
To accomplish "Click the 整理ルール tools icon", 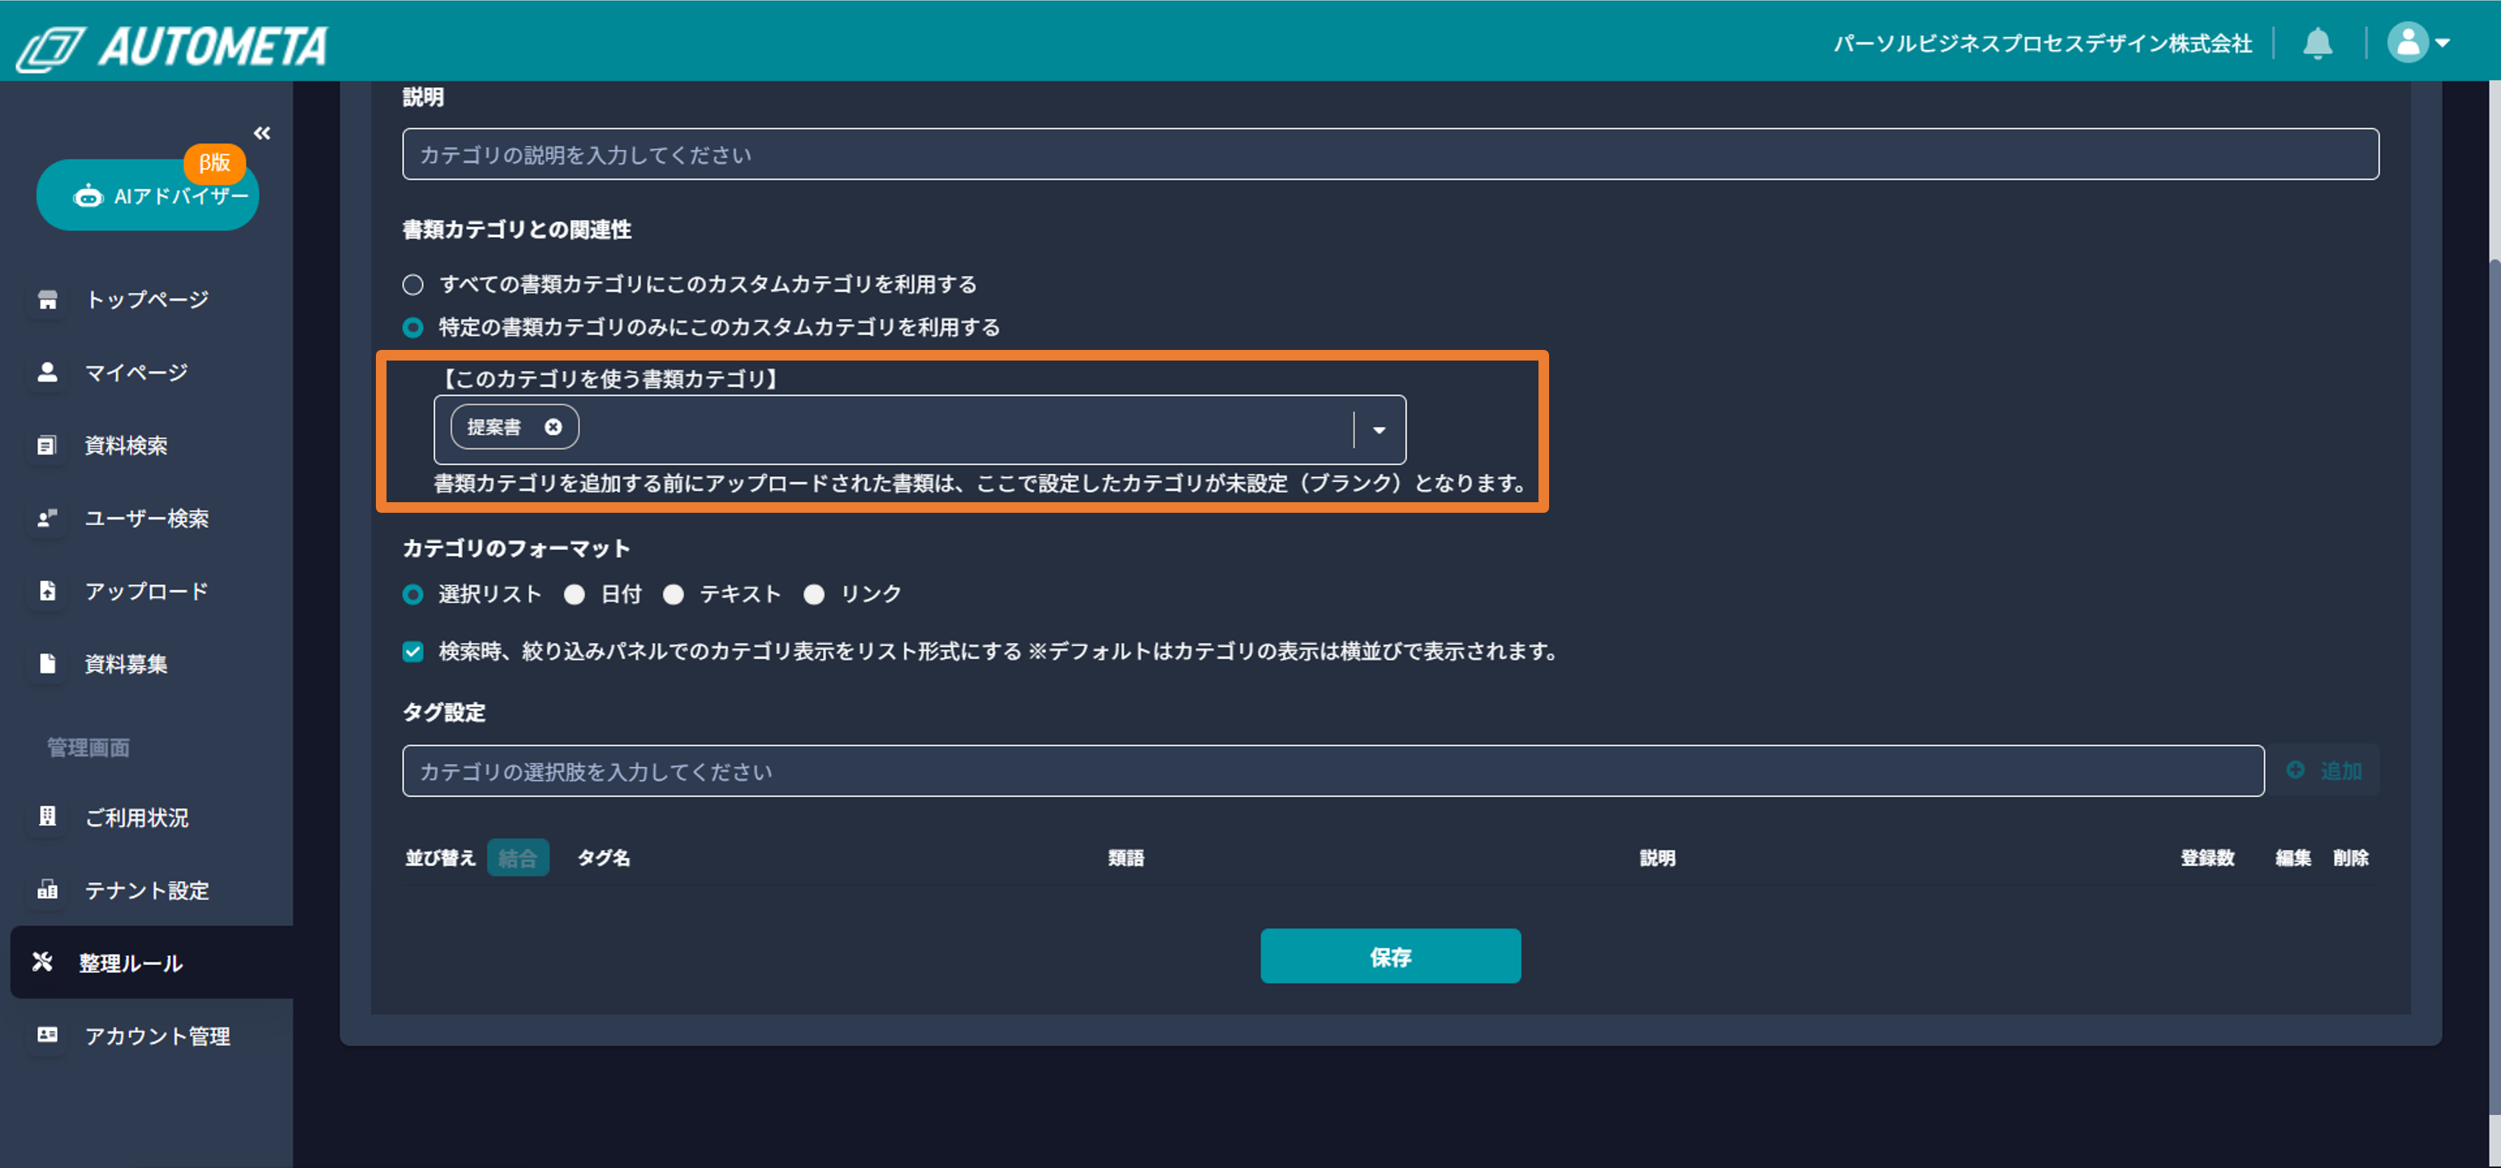I will 42,962.
